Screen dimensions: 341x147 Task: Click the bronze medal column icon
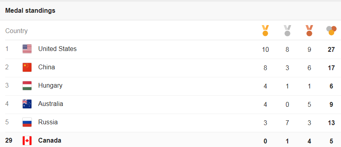[309, 30]
